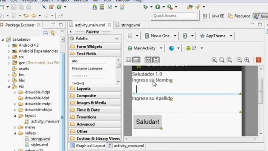Select the activity_main.xml editor tab
This screenshot has width=268, height=151.
click(90, 25)
